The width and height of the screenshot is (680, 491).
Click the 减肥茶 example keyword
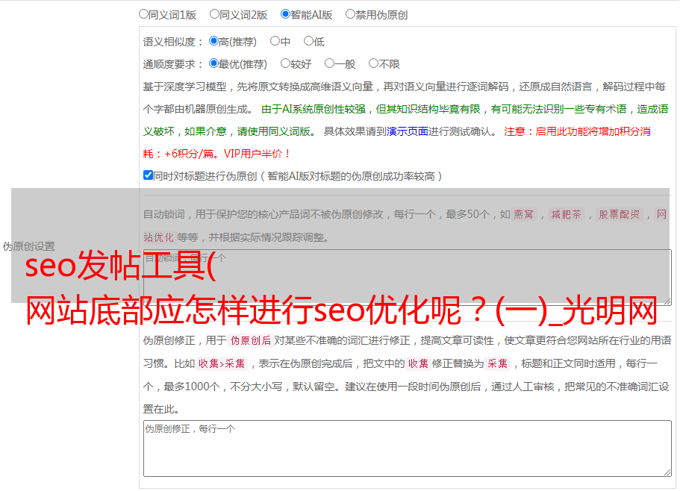pyautogui.click(x=566, y=214)
